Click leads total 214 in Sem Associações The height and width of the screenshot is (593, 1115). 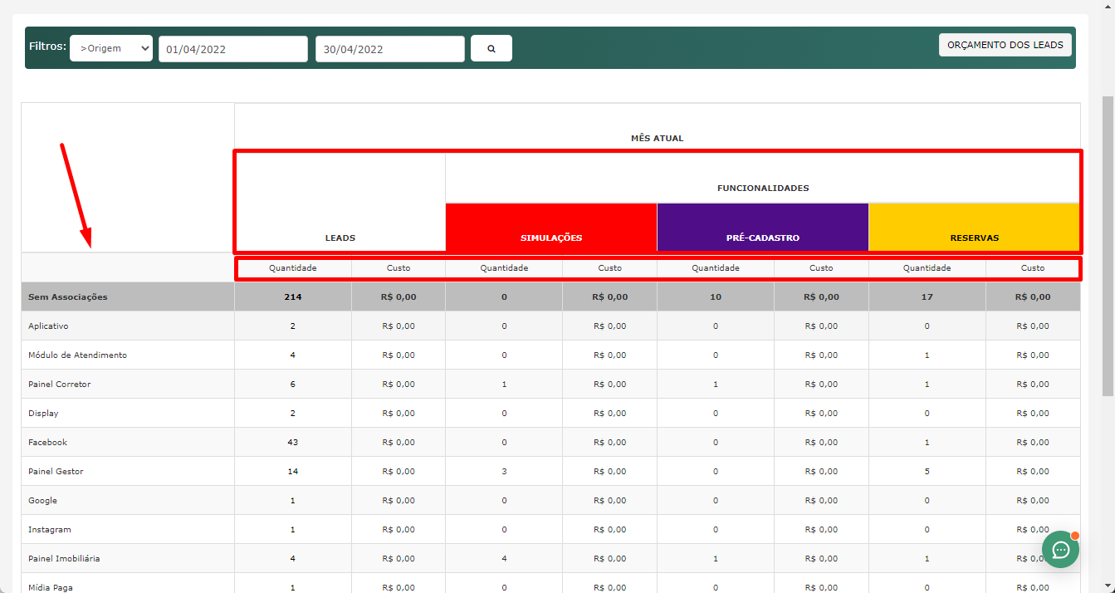click(293, 296)
